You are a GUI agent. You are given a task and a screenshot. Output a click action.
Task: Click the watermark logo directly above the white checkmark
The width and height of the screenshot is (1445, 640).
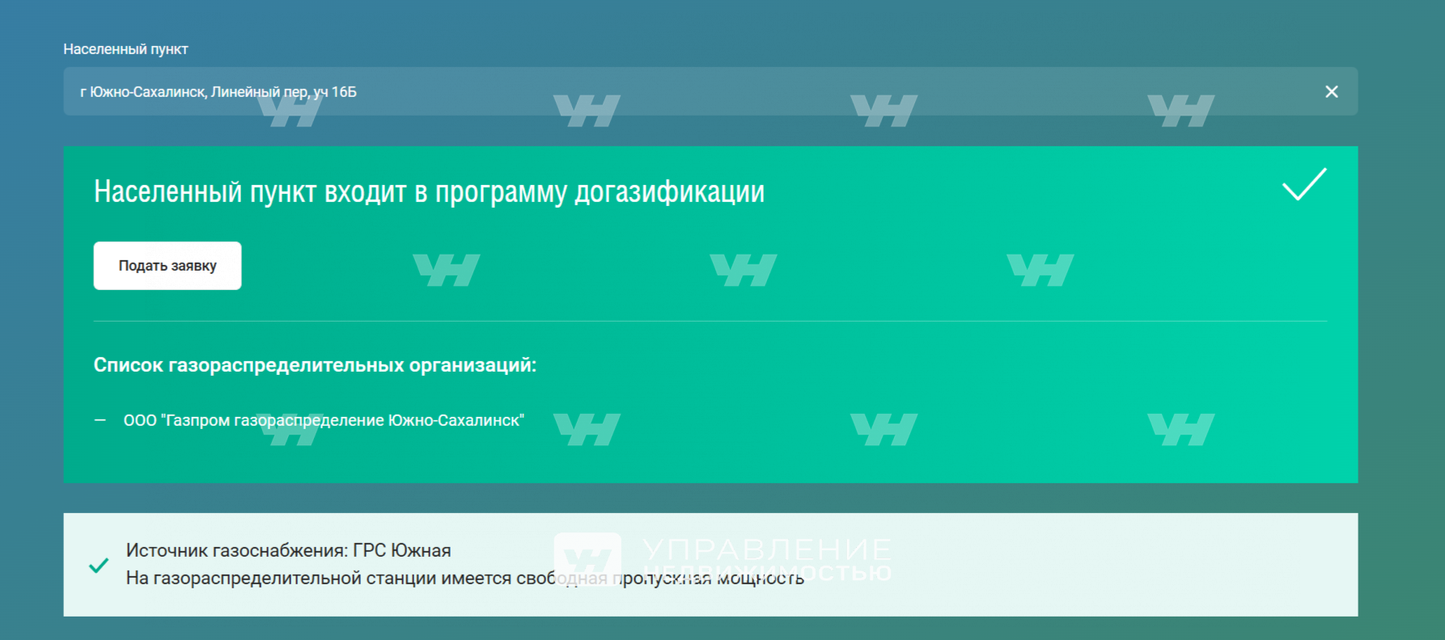pyautogui.click(x=1180, y=112)
